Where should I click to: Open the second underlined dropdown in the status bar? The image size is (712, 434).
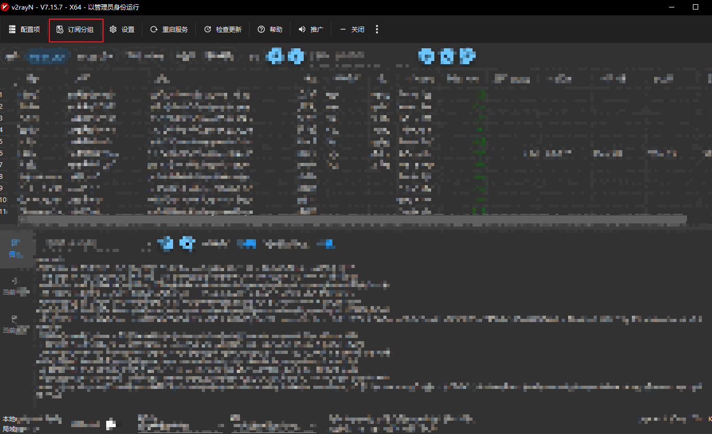(273, 424)
